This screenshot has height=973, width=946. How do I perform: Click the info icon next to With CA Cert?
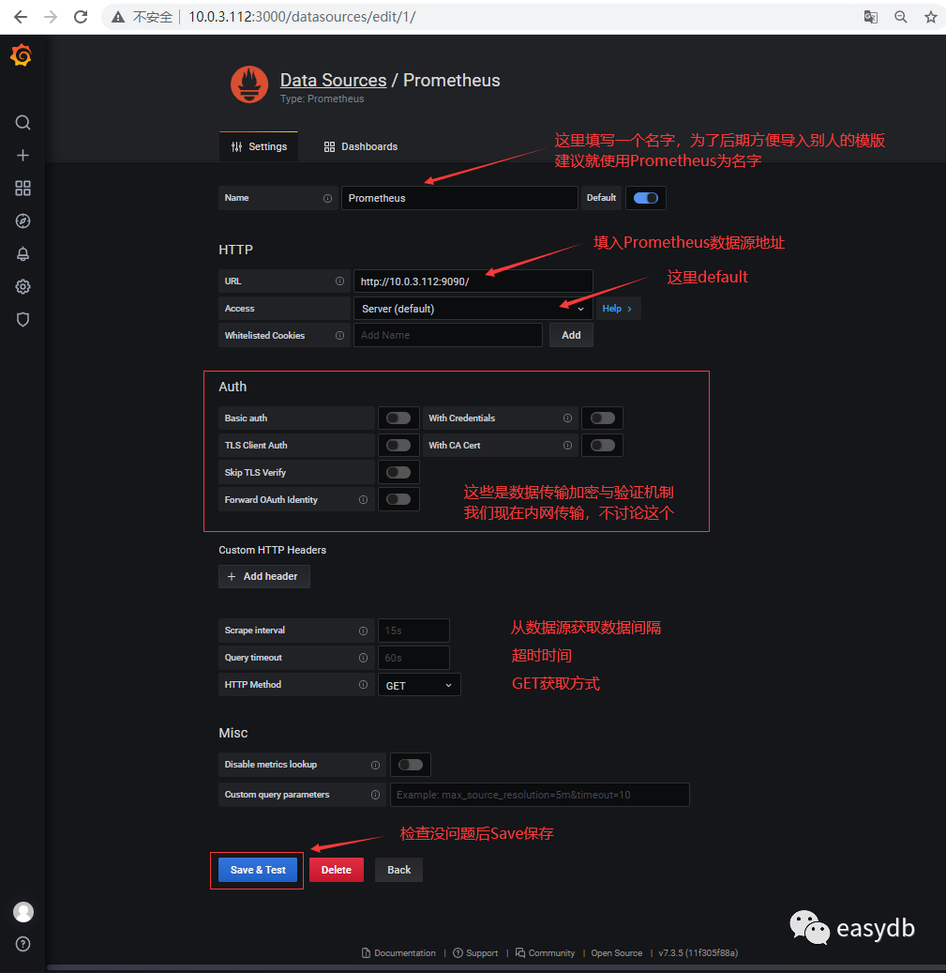click(x=567, y=446)
